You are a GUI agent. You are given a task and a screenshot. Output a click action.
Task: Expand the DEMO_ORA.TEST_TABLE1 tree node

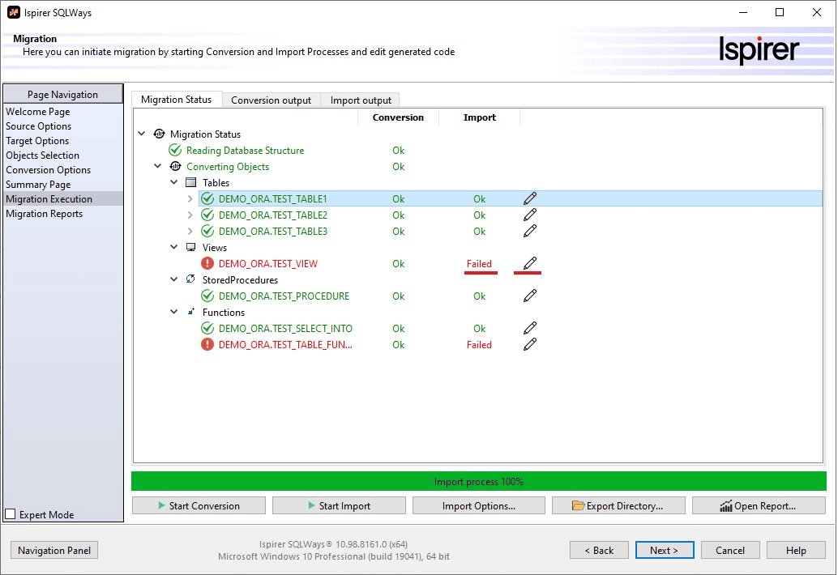[x=190, y=198]
